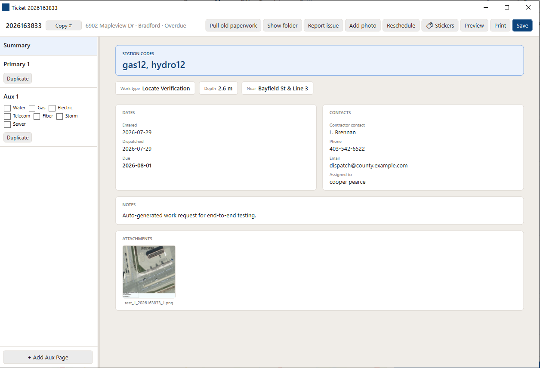This screenshot has height=368, width=540.
Task: Open the Preview
Action: [x=474, y=25]
